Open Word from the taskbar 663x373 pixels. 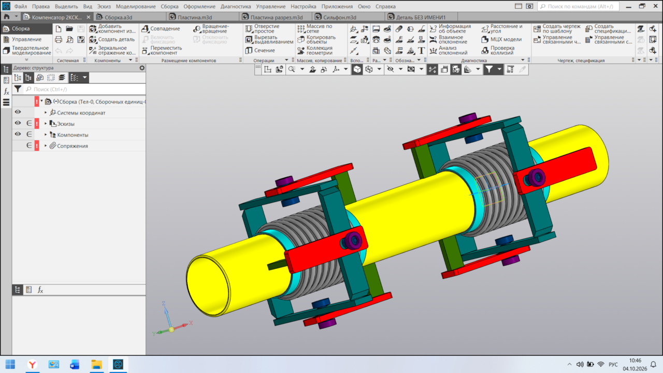click(75, 364)
